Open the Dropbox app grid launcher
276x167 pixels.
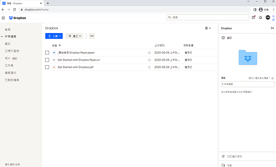pyautogui.click(x=3, y=18)
